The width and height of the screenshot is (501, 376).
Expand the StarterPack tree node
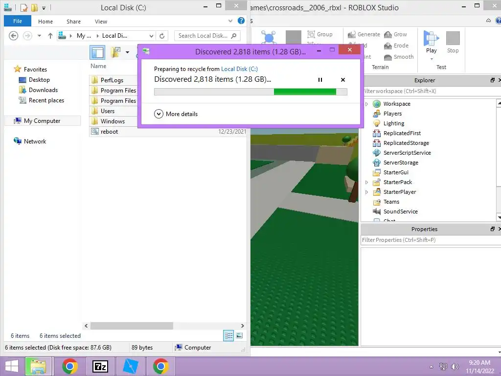367,182
